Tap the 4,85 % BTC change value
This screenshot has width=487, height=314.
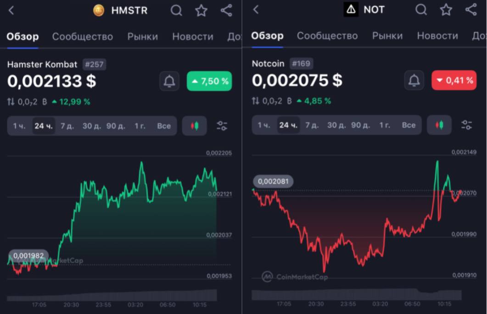click(314, 101)
